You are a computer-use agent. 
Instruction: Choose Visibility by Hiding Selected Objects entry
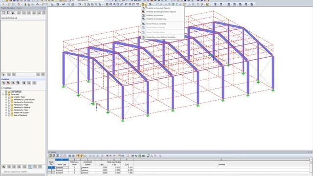click(x=163, y=12)
